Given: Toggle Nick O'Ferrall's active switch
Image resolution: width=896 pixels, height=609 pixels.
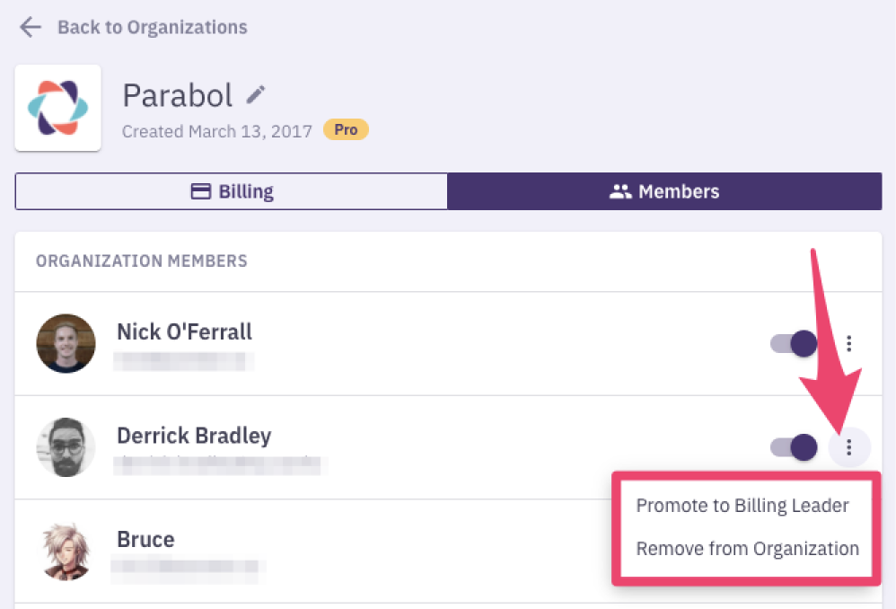Looking at the screenshot, I should (x=794, y=343).
